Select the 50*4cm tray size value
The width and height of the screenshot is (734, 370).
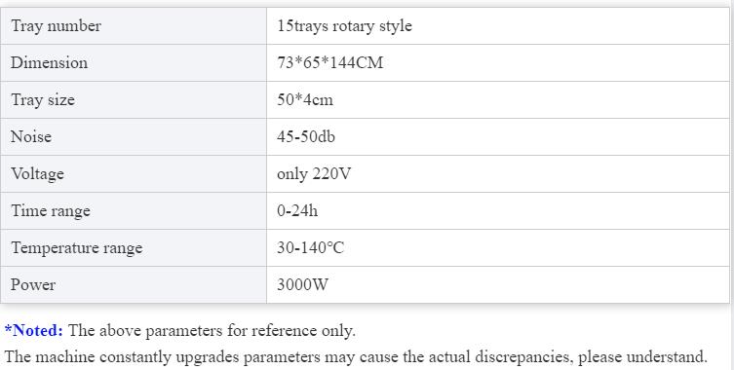tap(305, 99)
